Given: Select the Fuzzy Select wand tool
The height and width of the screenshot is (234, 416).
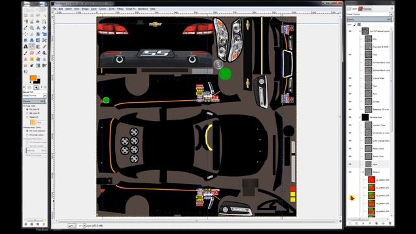Looking at the screenshot, I should pyautogui.click(x=44, y=15).
